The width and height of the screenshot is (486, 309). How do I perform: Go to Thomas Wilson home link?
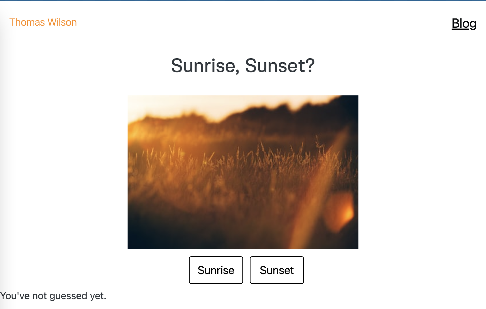[x=43, y=22]
